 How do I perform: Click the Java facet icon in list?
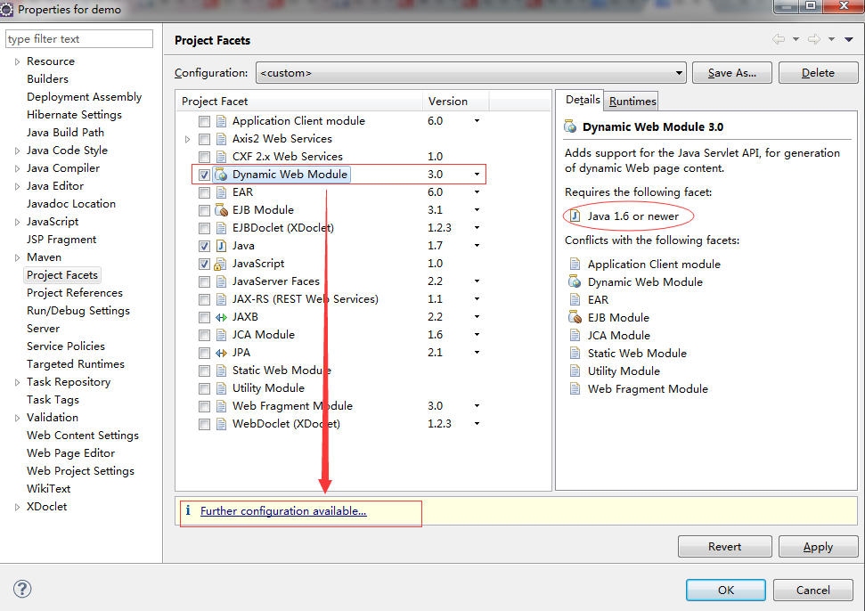click(221, 246)
